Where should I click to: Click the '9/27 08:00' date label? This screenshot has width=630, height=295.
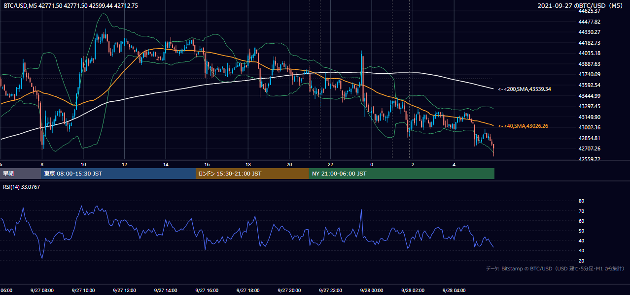[x=42, y=290]
